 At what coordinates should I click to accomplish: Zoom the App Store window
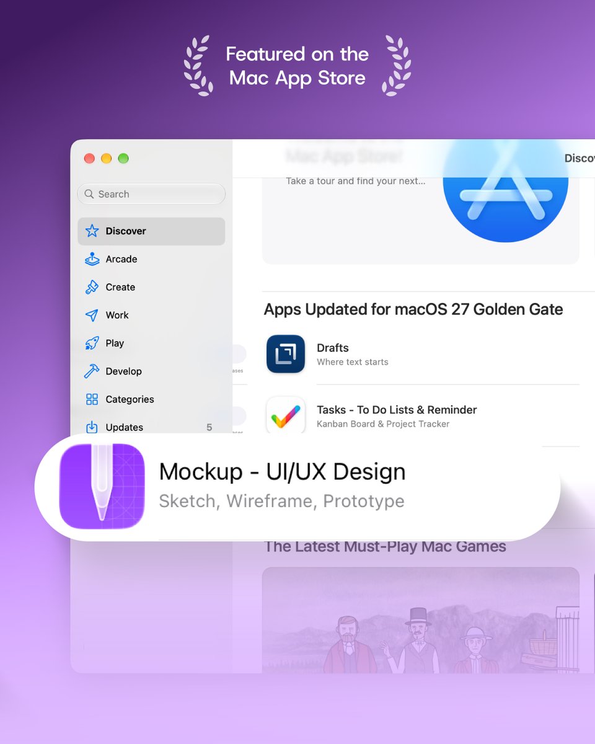pyautogui.click(x=123, y=158)
